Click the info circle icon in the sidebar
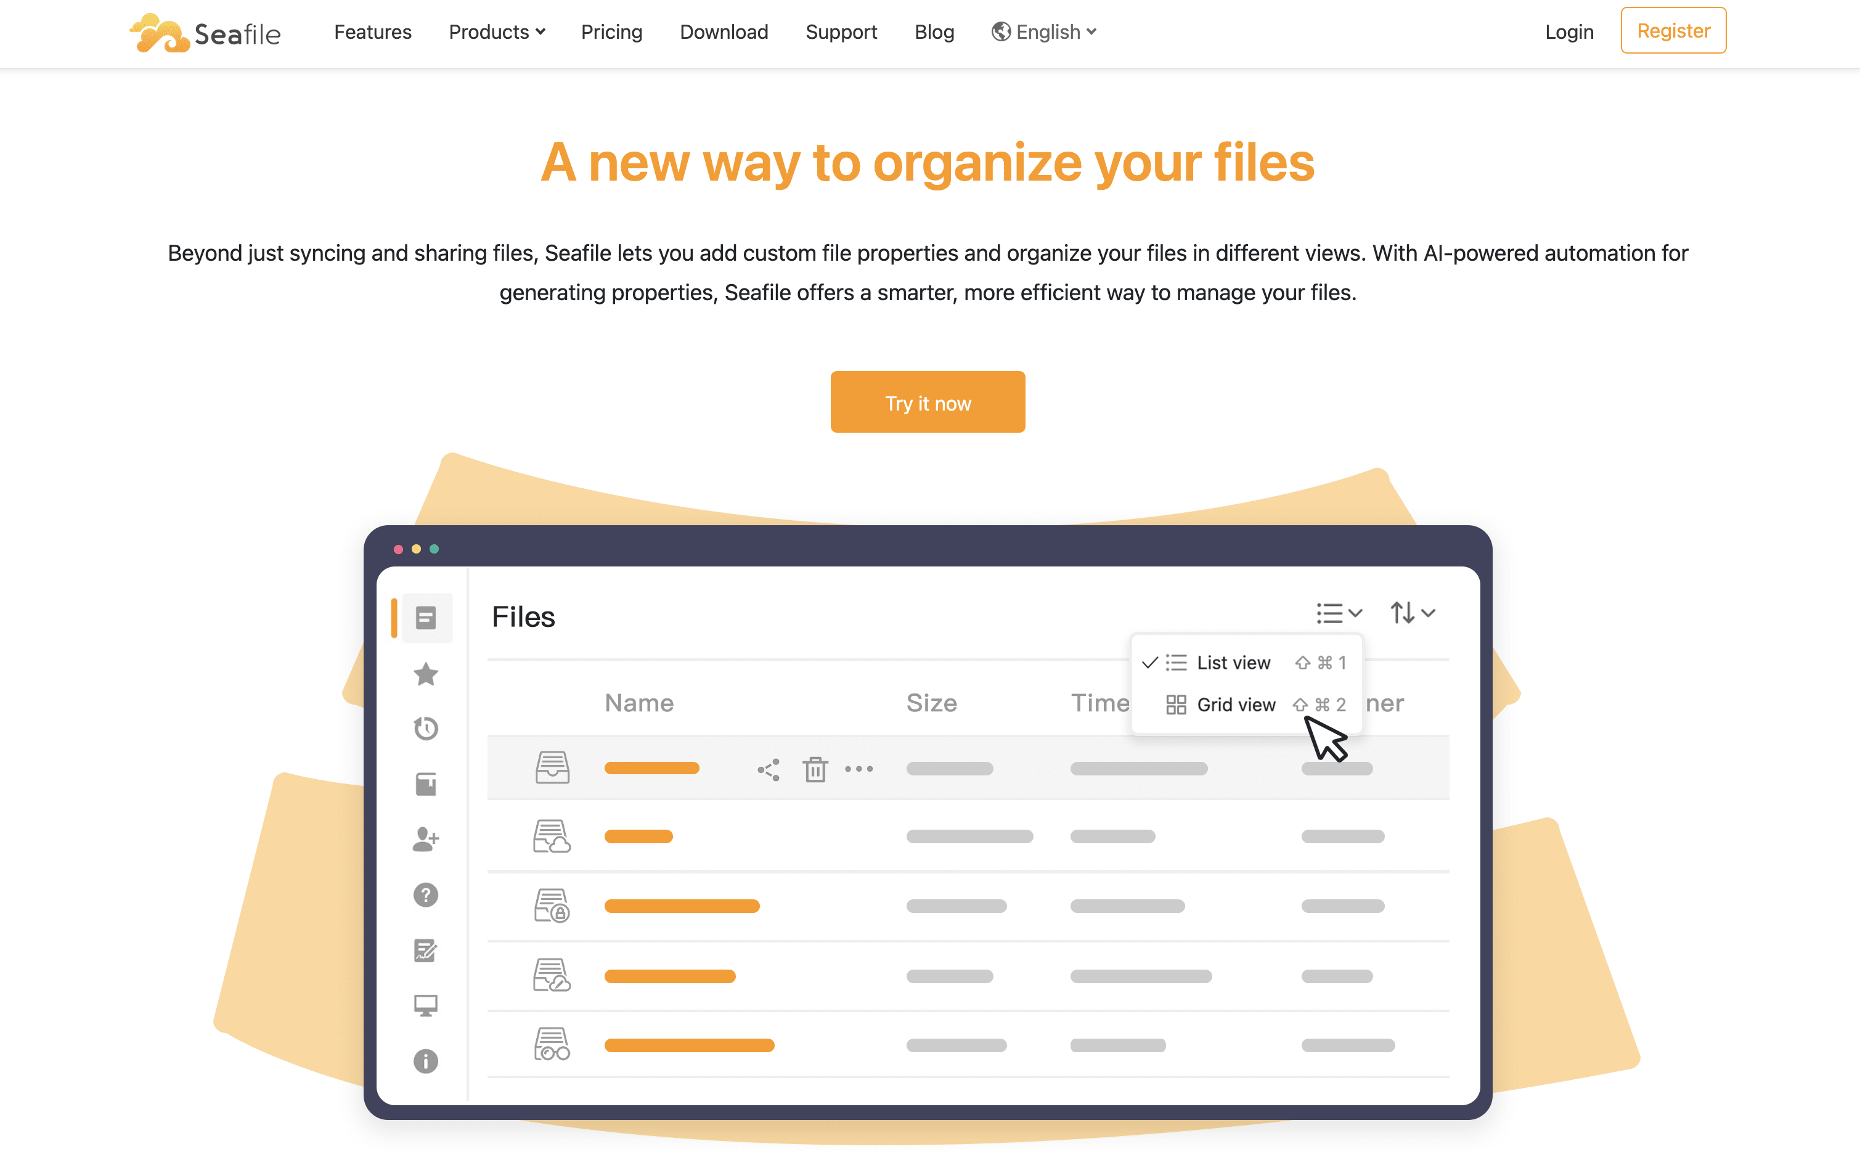The width and height of the screenshot is (1860, 1165). click(426, 1061)
